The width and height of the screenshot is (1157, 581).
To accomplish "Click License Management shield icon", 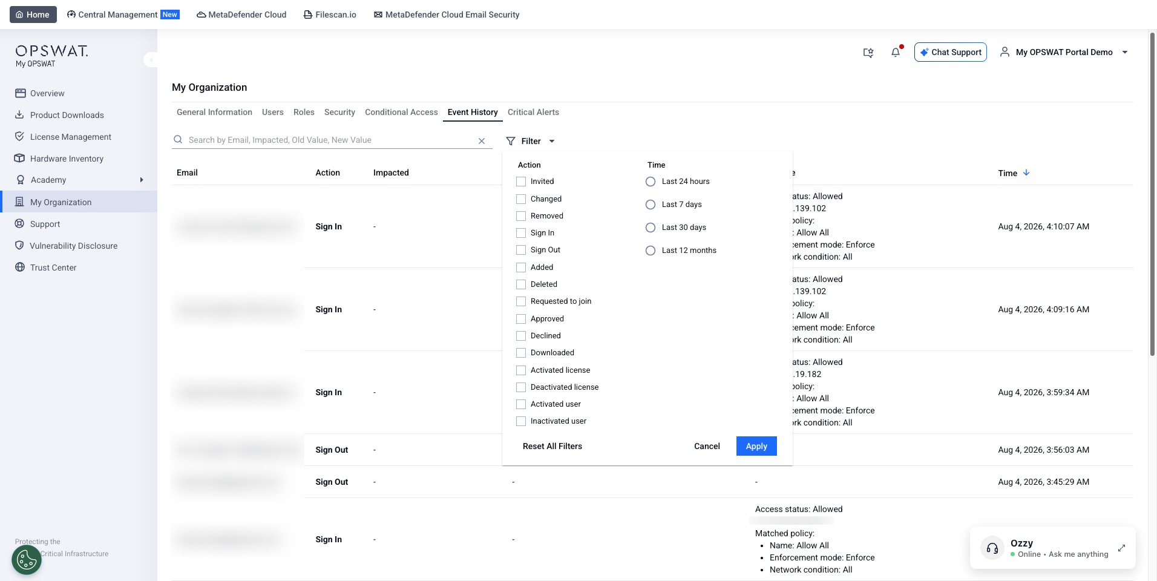I will point(20,137).
